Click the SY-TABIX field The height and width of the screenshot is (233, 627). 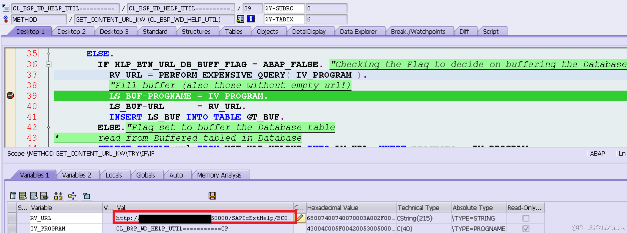pos(284,19)
